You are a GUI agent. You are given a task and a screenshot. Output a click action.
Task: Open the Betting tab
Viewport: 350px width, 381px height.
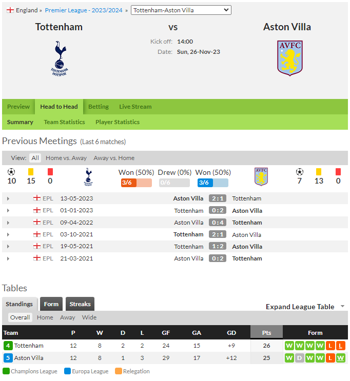[98, 107]
